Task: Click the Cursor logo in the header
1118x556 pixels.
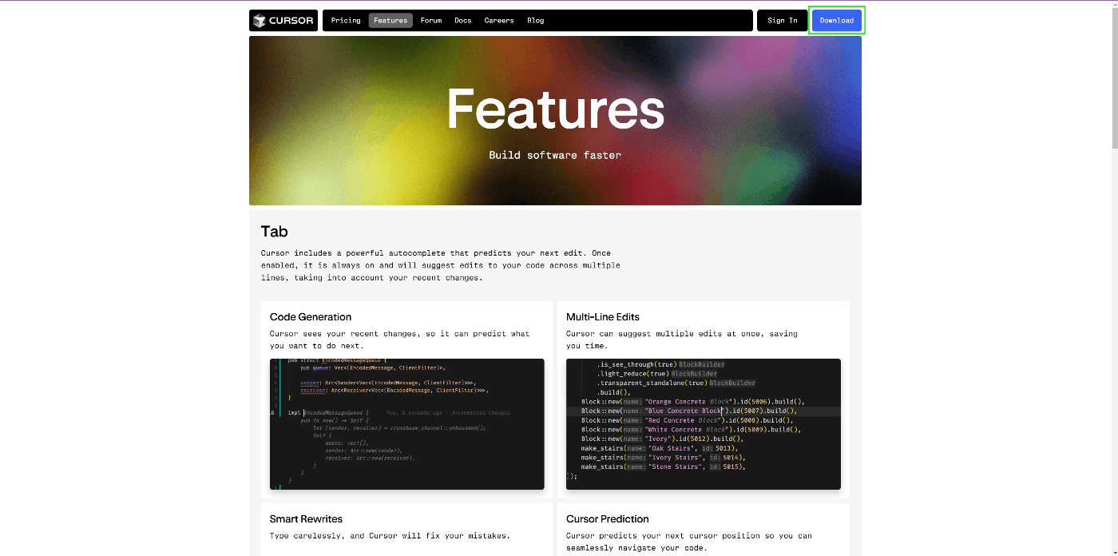Action: click(x=283, y=20)
